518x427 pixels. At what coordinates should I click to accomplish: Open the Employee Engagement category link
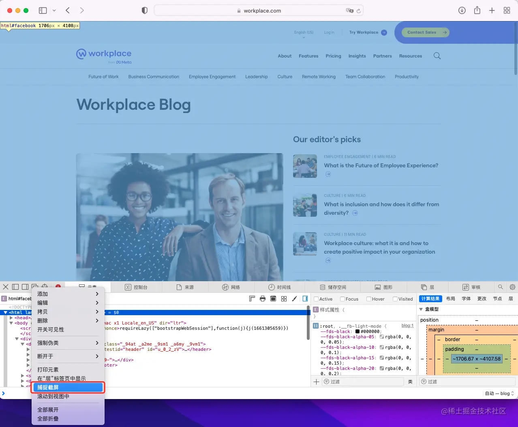point(212,77)
